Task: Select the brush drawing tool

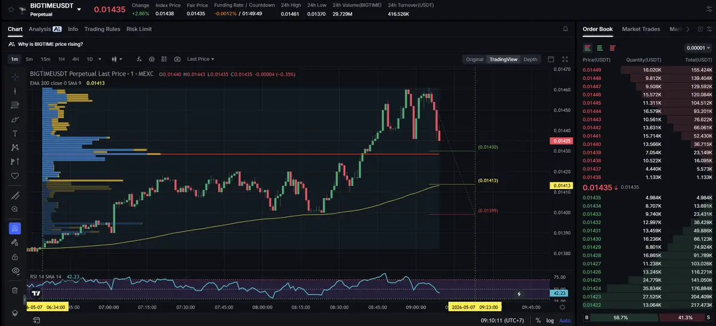Action: [14, 119]
